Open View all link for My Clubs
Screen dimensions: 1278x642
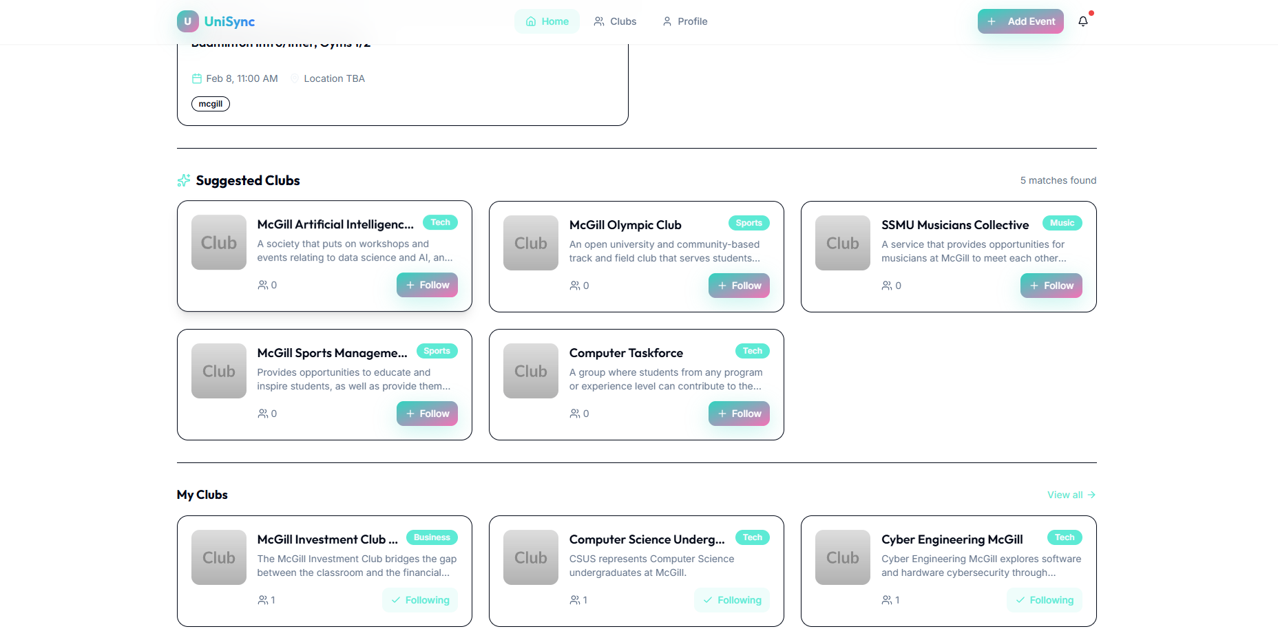pos(1071,495)
